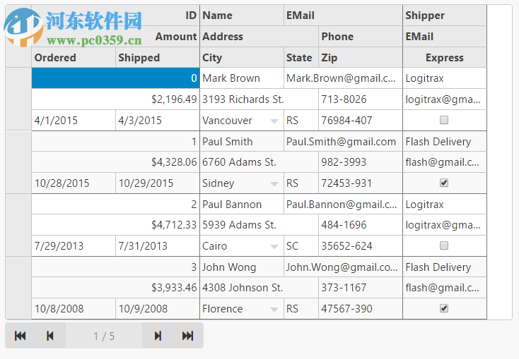Select the phone 982-3993 cell

pos(361,162)
